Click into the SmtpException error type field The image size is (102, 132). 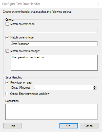point(54,44)
